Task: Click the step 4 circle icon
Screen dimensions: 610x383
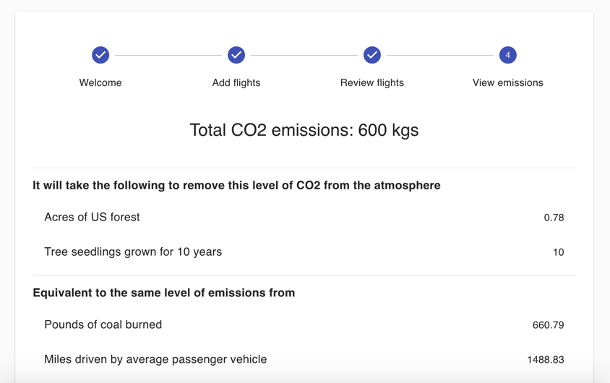Action: point(507,55)
